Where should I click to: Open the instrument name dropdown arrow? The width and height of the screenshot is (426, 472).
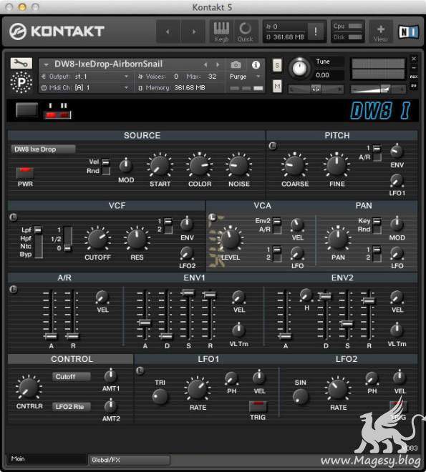click(x=46, y=64)
